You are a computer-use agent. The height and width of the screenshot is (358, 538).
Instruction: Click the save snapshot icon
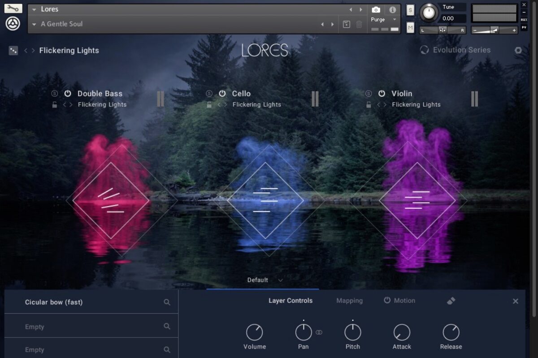[346, 24]
